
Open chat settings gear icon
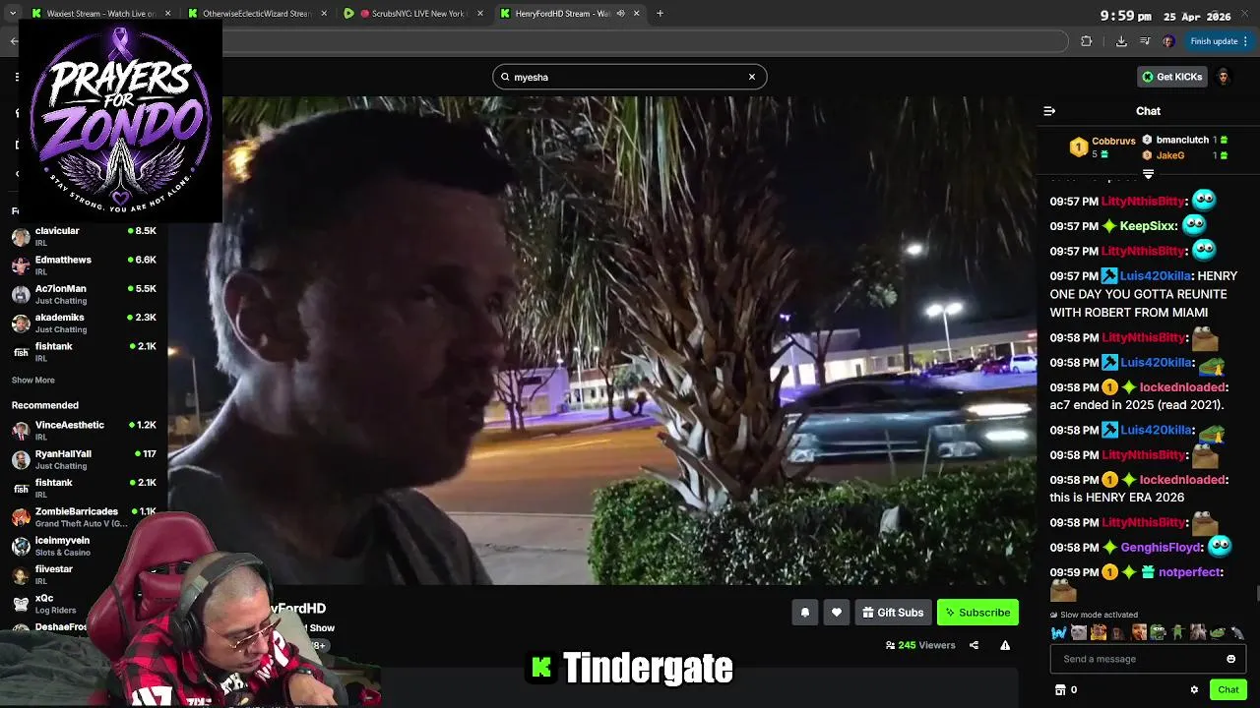click(1194, 689)
